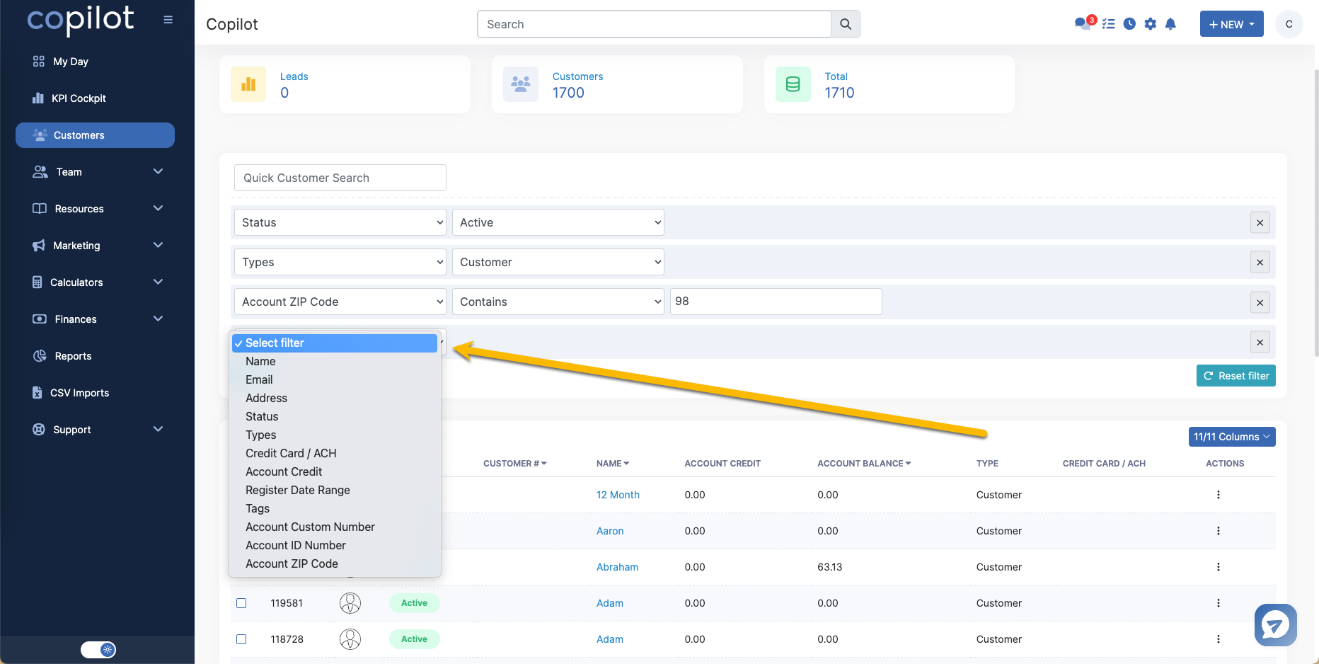Open the Customer type value dropdown
The height and width of the screenshot is (664, 1319).
[x=558, y=262]
